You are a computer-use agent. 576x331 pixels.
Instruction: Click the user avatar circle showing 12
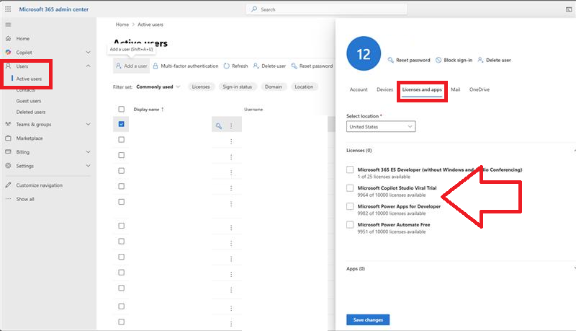pyautogui.click(x=364, y=53)
